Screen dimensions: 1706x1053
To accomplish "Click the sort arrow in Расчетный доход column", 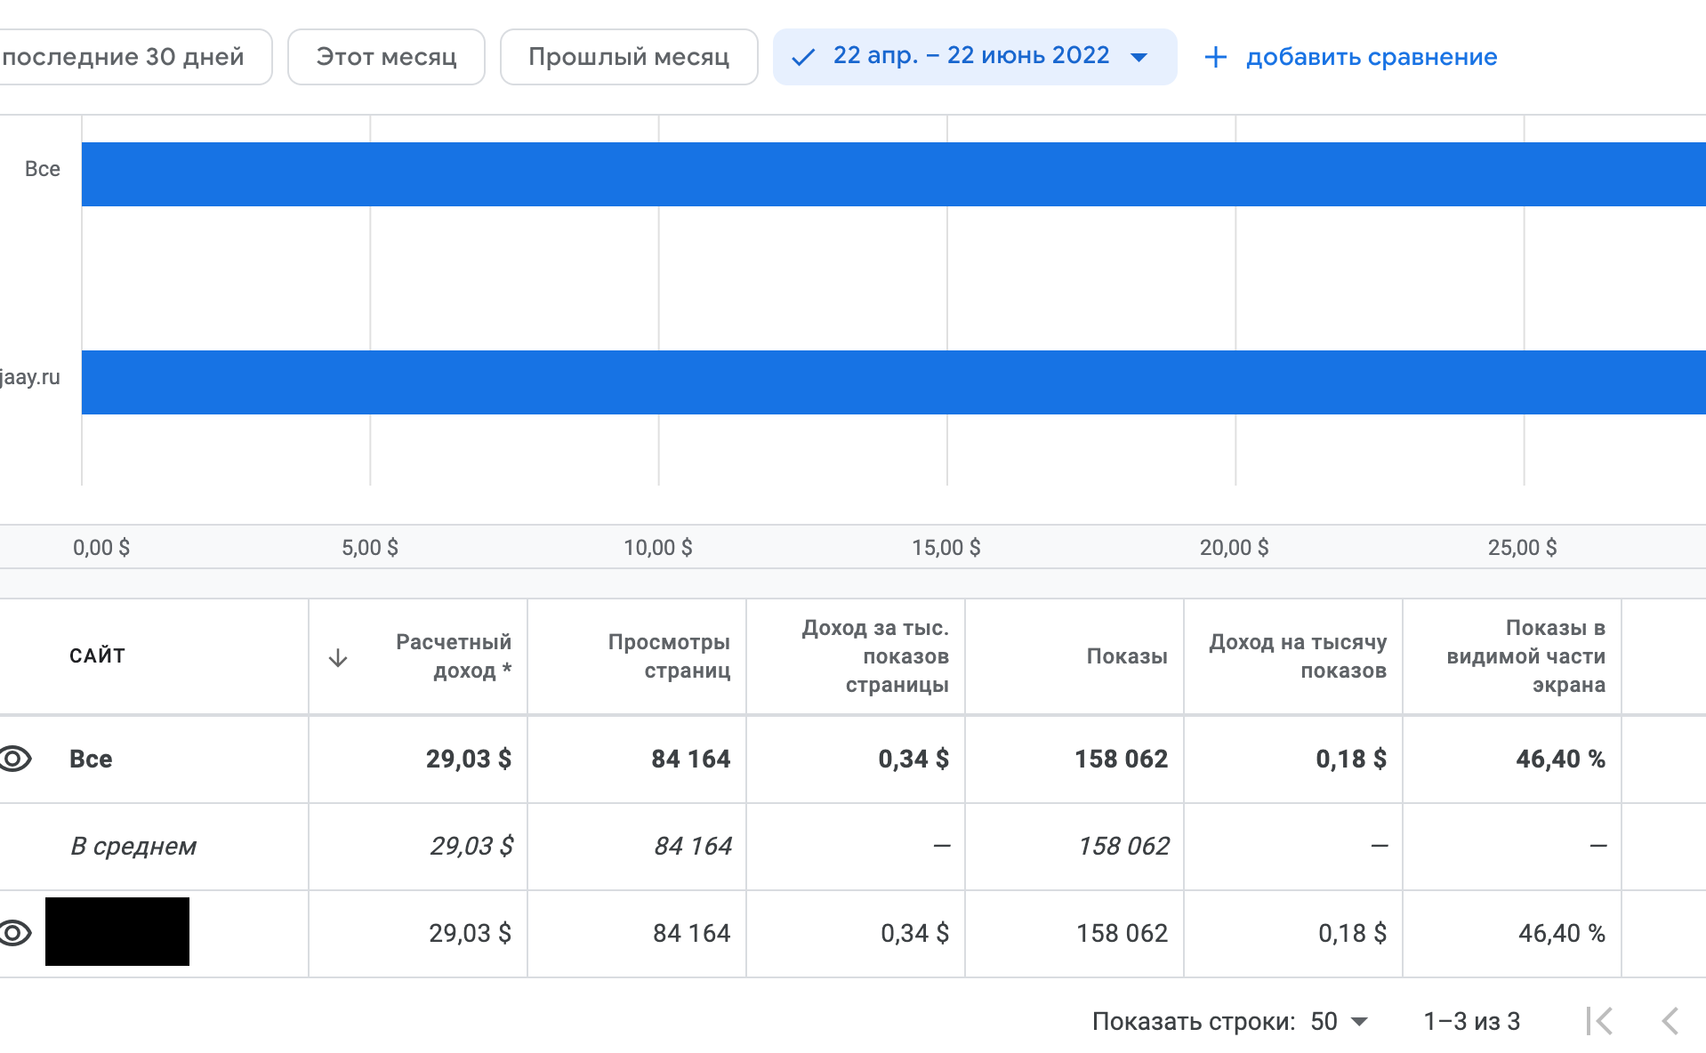I will [x=338, y=658].
